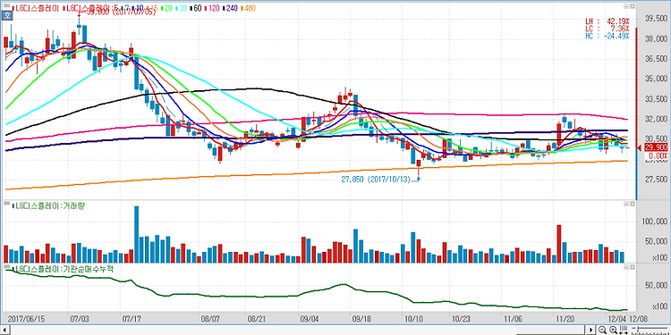Screen dimensions: 671x335
Task: Click the horizontal scrollbar left arrow
Action: point(4,330)
